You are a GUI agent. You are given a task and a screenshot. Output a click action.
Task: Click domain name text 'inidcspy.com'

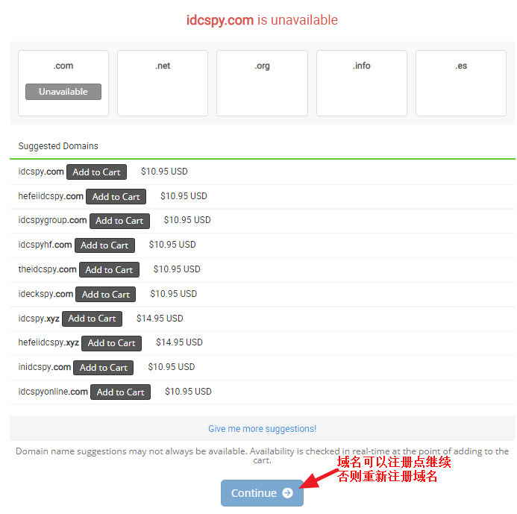coord(45,367)
